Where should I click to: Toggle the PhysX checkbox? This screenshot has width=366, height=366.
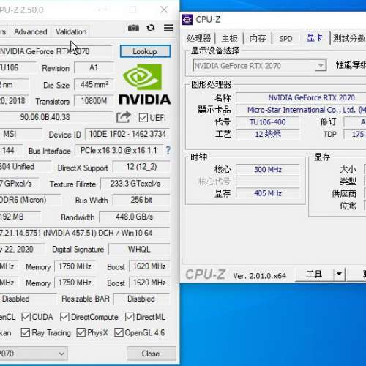pos(81,332)
